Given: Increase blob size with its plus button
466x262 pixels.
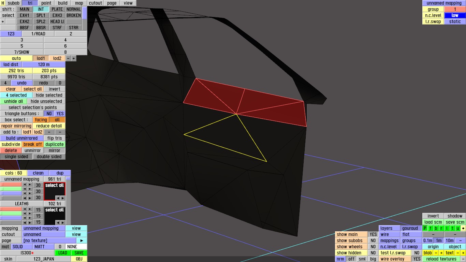Looking at the screenshot, I should click(441, 253).
